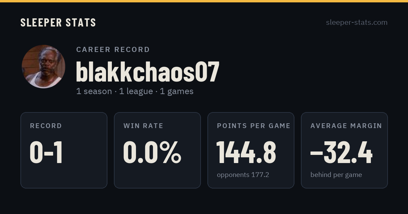This screenshot has height=214, width=408.
Task: Click the AVERAGE MARGIN label
Action: [346, 126]
